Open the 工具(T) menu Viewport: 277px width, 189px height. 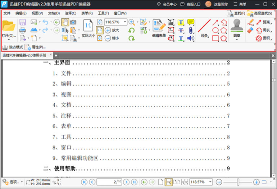[103, 13]
